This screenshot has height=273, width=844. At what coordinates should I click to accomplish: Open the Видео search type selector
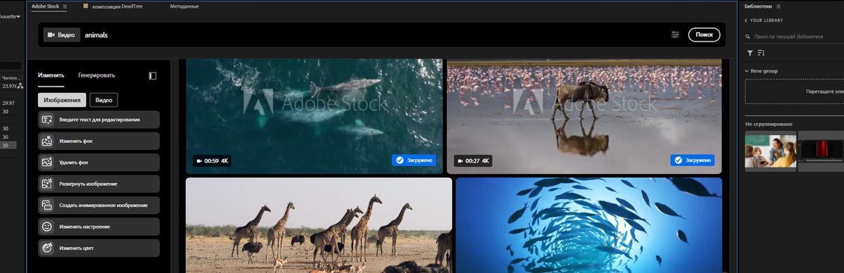click(x=62, y=35)
